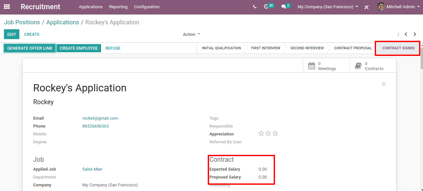Click the Tags field label
The height and width of the screenshot is (191, 423).
pyautogui.click(x=214, y=118)
